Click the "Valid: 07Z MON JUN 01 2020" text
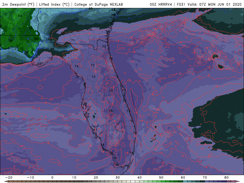The image size is (244, 183). pos(214,4)
